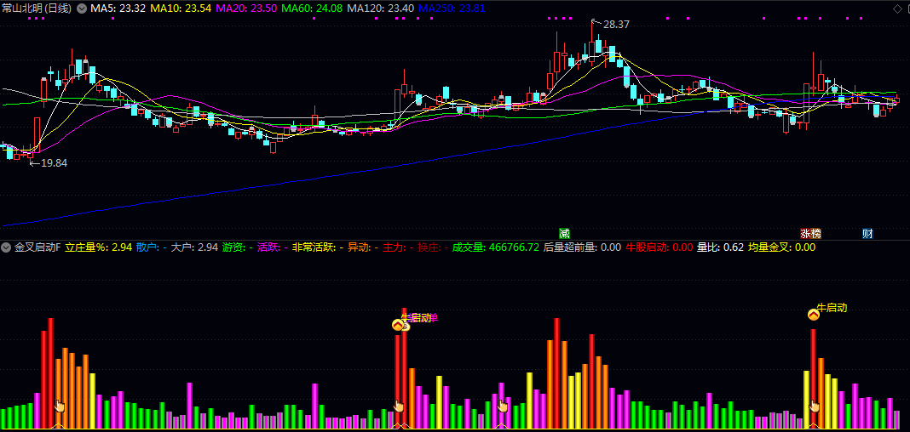Select the blue MA250: 23.81 label

452,9
